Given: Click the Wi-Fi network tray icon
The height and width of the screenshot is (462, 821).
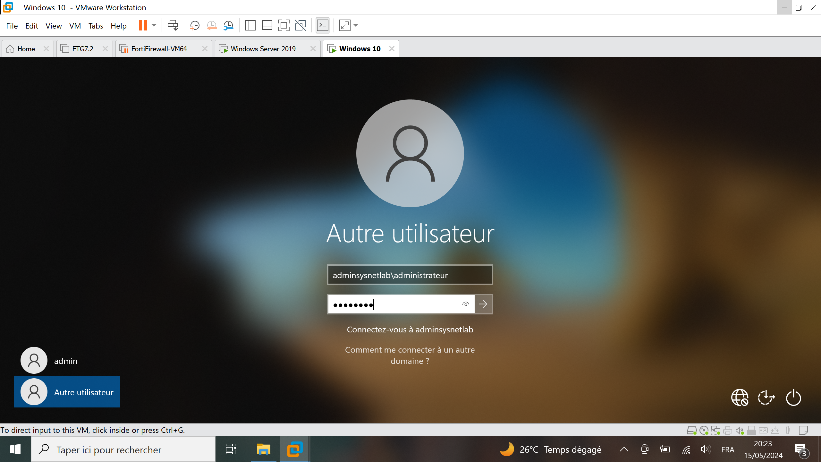Looking at the screenshot, I should (x=686, y=449).
